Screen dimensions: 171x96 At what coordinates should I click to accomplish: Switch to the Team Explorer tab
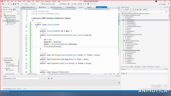[150, 67]
